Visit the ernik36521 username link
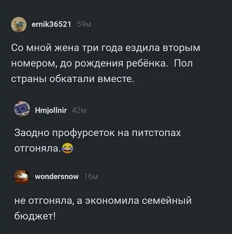The image size is (232, 234). (x=52, y=24)
